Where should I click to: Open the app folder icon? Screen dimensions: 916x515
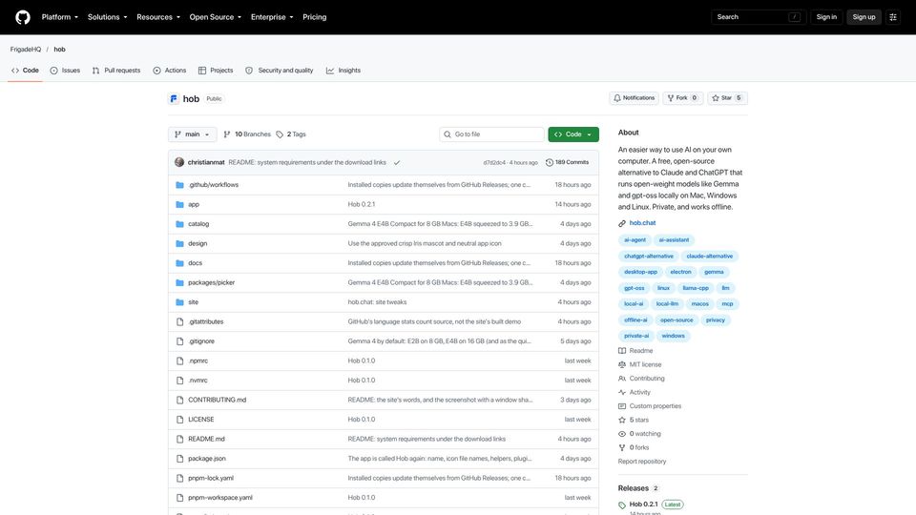(180, 204)
